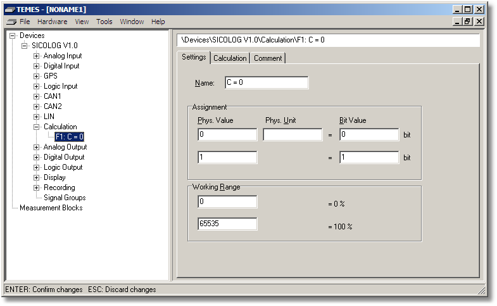Viewport: 497px width, 306px height.
Task: Click the TEMES application icon in title bar
Action: (x=10, y=10)
